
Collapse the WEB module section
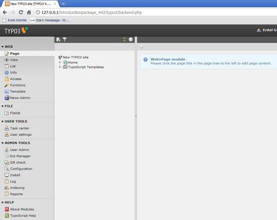click(2, 47)
